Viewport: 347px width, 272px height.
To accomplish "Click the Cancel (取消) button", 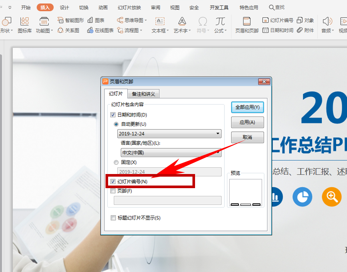I will (x=247, y=137).
